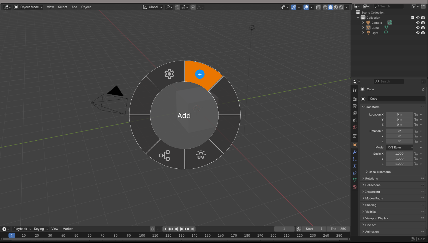Enable Wireframe viewport shading
428x243 pixels.
pyautogui.click(x=325, y=7)
